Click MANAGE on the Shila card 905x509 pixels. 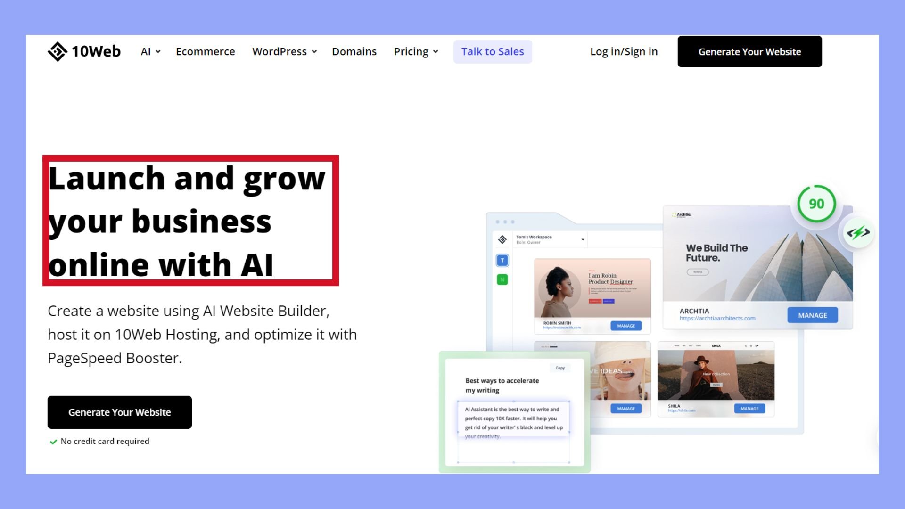(749, 409)
